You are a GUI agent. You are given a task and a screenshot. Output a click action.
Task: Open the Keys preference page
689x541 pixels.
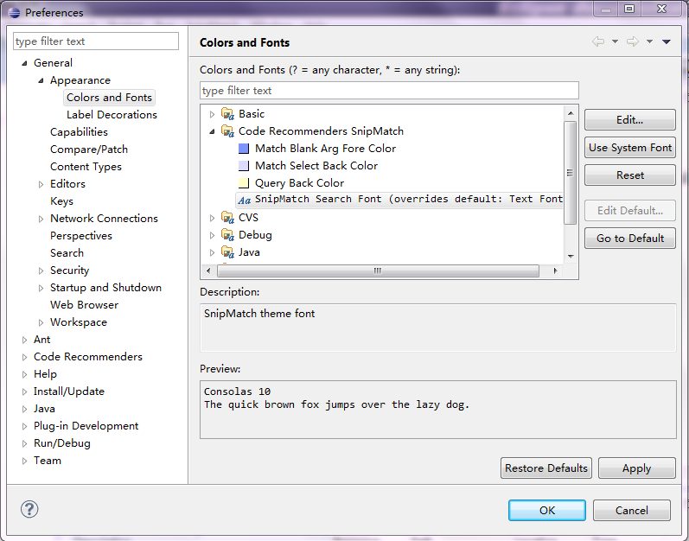pos(61,201)
